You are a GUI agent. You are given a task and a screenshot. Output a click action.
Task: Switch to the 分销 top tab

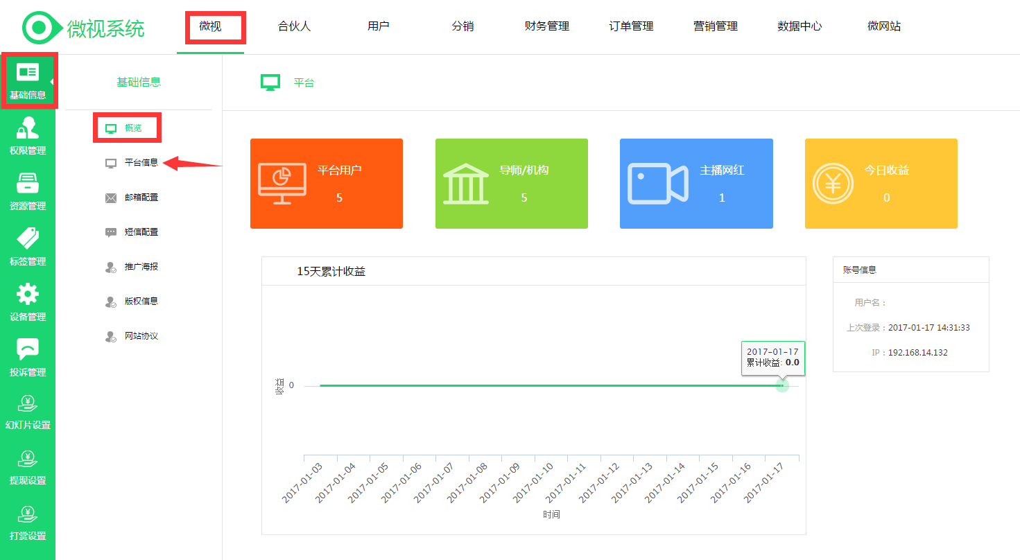(x=463, y=26)
